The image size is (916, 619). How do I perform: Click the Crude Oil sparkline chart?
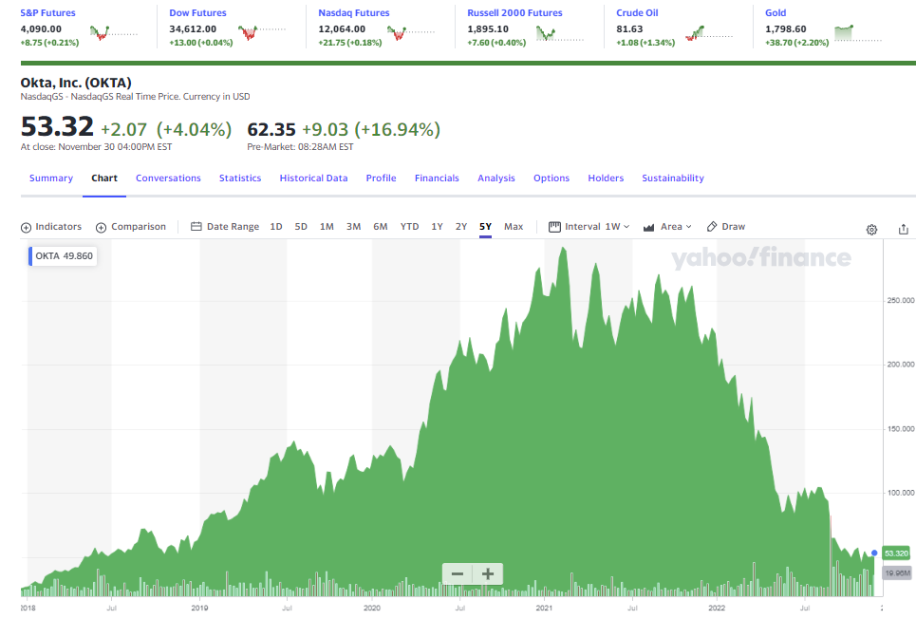[x=709, y=33]
